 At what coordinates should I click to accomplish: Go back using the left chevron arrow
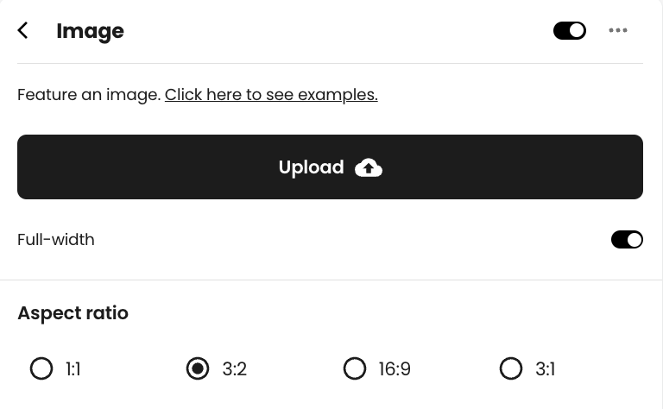point(22,30)
